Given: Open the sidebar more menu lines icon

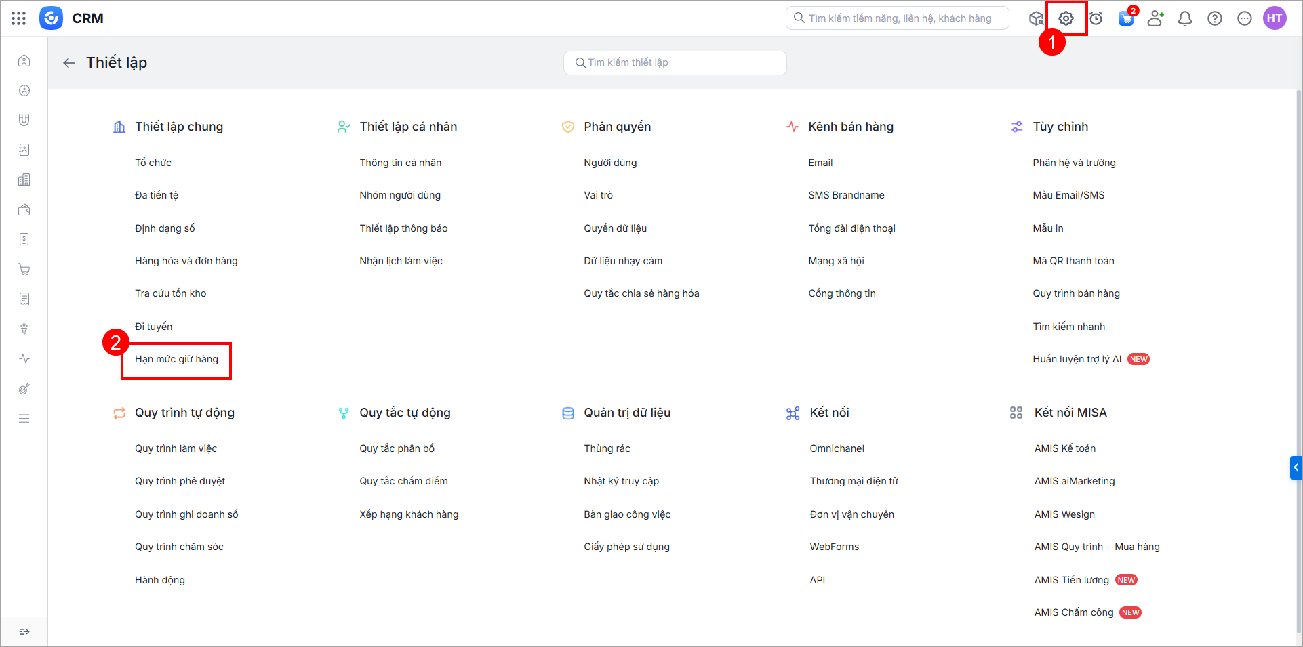Looking at the screenshot, I should coord(24,419).
